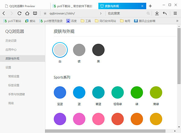
Task: Choose the 祖母绿 emerald skin
Action: pyautogui.click(x=118, y=92)
